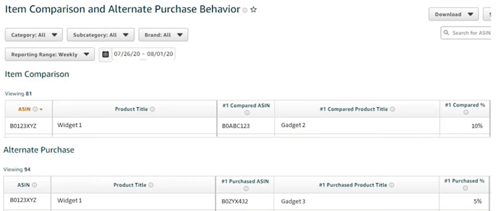Select the 5% purchased percentage cell
Viewport: 497px width, 211px height.
(x=464, y=201)
